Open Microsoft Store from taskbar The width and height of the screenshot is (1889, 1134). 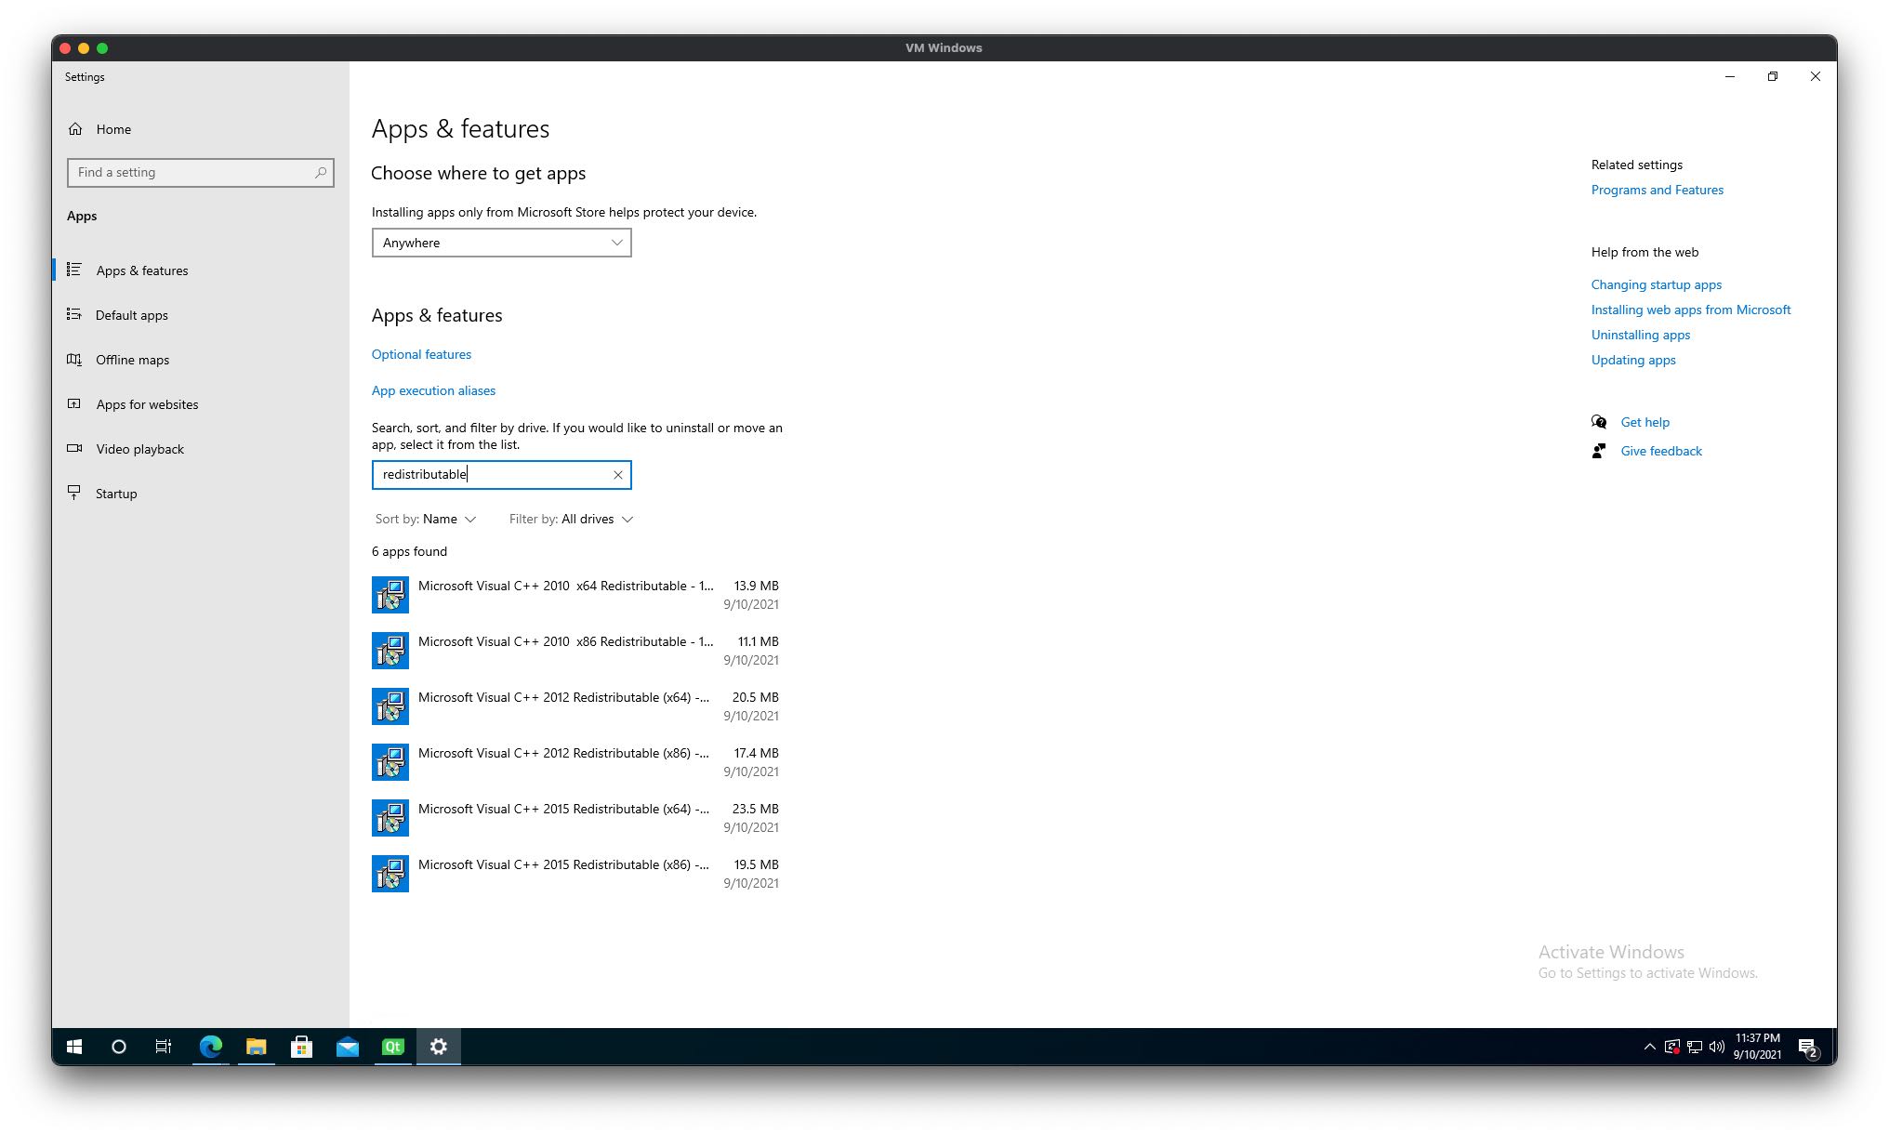coord(302,1047)
